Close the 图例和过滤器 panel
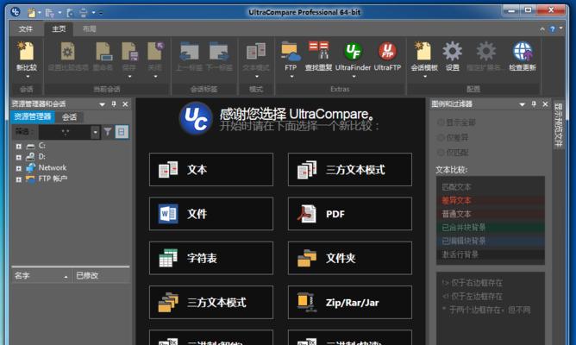 coord(545,104)
